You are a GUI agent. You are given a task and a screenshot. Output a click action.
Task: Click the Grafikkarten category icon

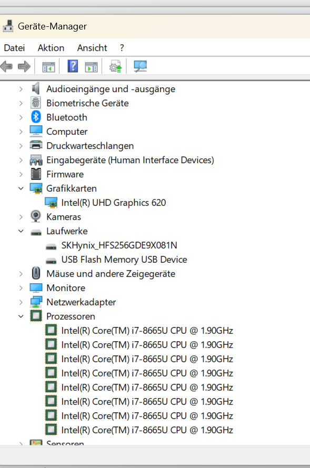tap(36, 188)
